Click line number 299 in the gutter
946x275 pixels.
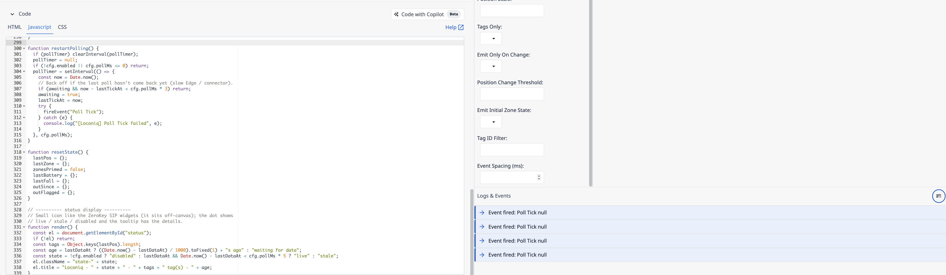(x=17, y=43)
